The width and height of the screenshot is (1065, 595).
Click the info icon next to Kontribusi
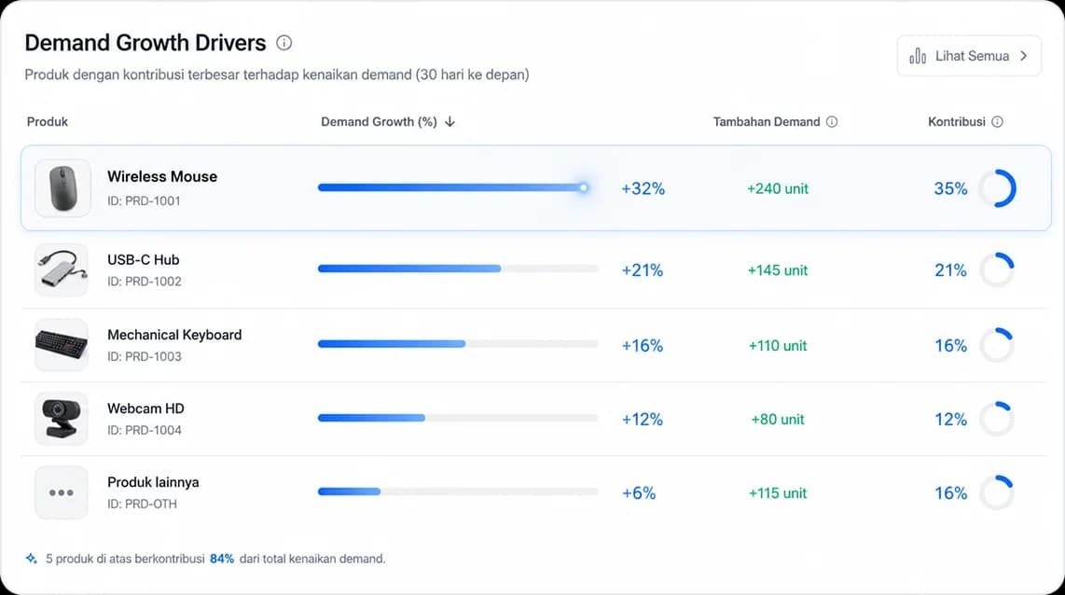point(997,121)
